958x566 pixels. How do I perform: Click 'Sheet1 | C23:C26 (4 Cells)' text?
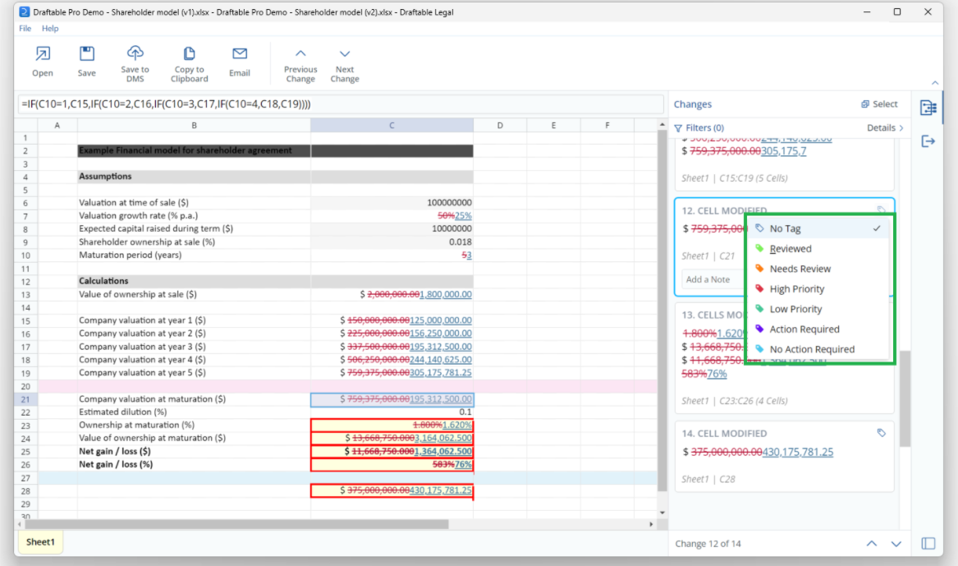[735, 401]
